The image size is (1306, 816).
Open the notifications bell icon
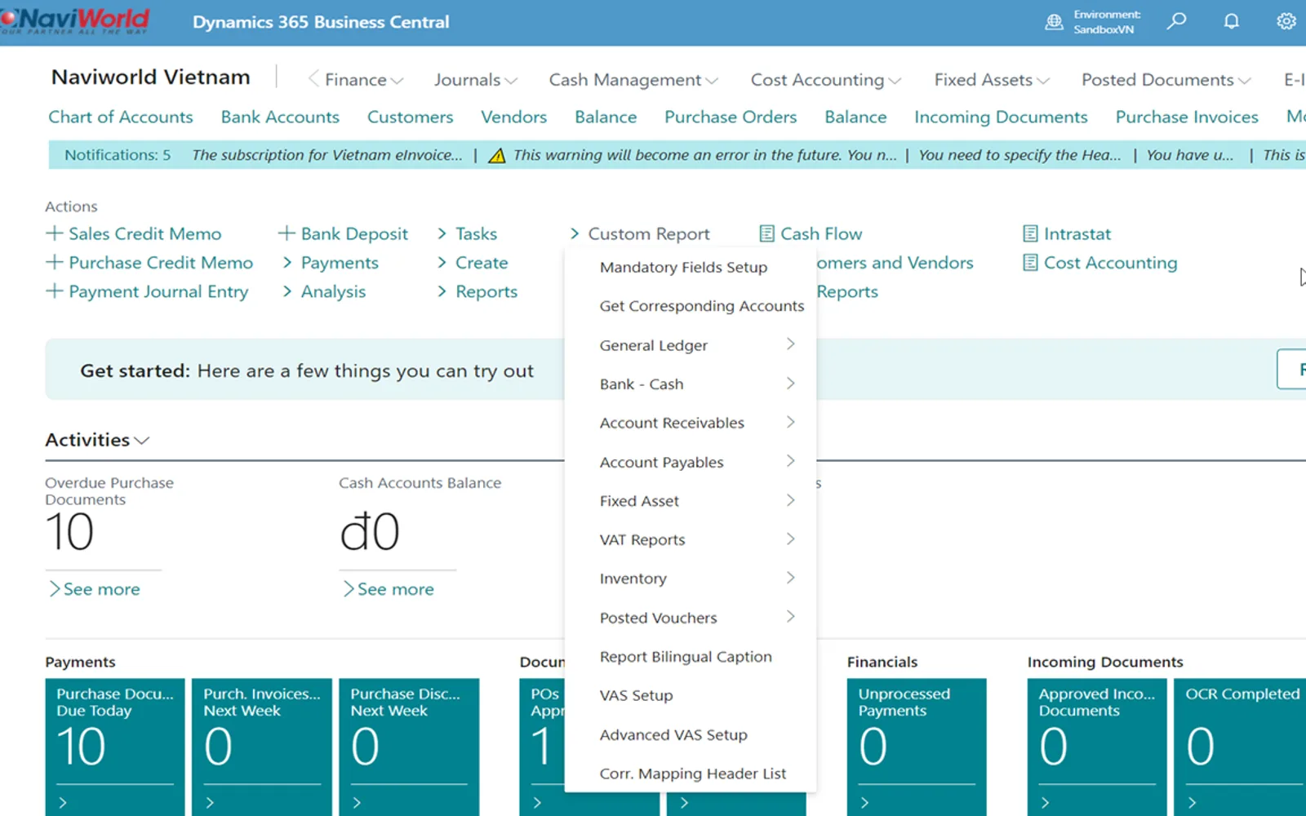[1231, 21]
